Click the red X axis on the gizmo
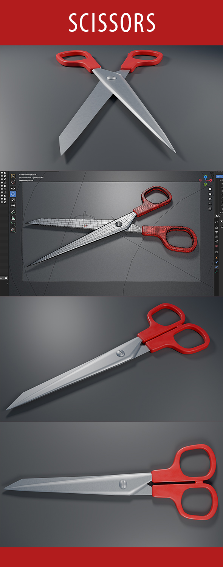The height and width of the screenshot is (567, 223). pos(211,180)
